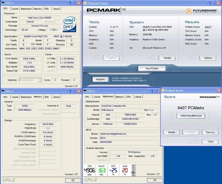Click Save as... in score dialog
Image resolution: width=222 pixels, height=184 pixels.
pos(211,132)
